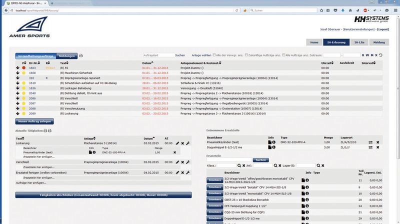Click Entnehmen for CQG-25 mm Dichtung
The height and width of the screenshot is (224, 400).
[215, 212]
